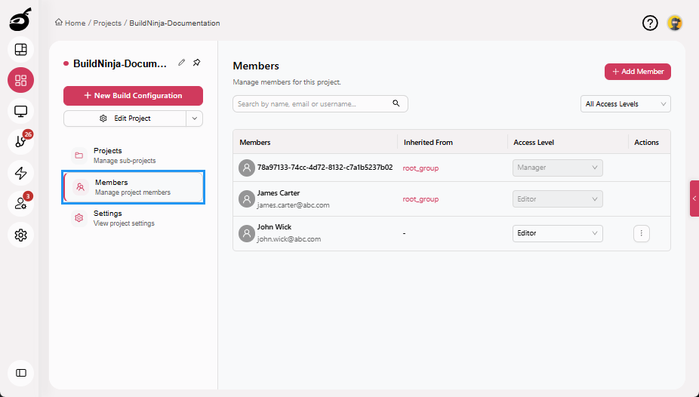Click the pencil edit icon beside project name

(x=181, y=63)
